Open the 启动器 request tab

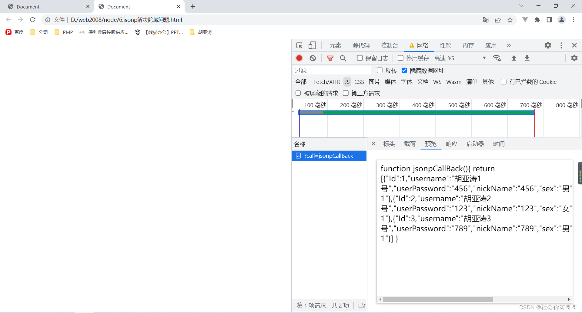point(475,144)
